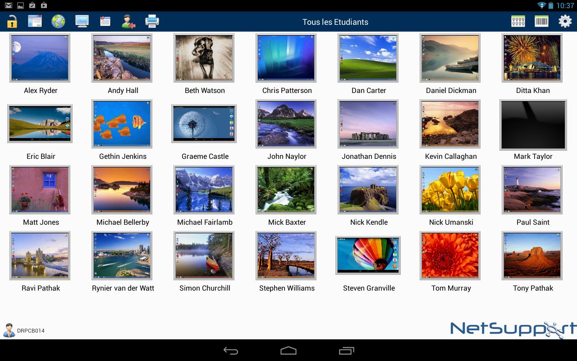
Task: Tap Simon Churchill's canoe lake thumbnail
Action: (204, 255)
